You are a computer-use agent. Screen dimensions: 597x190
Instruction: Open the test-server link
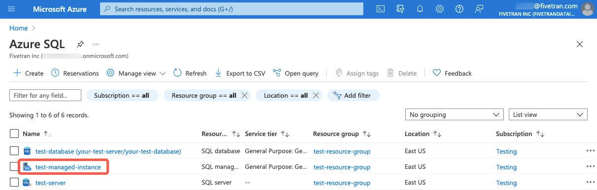50,183
